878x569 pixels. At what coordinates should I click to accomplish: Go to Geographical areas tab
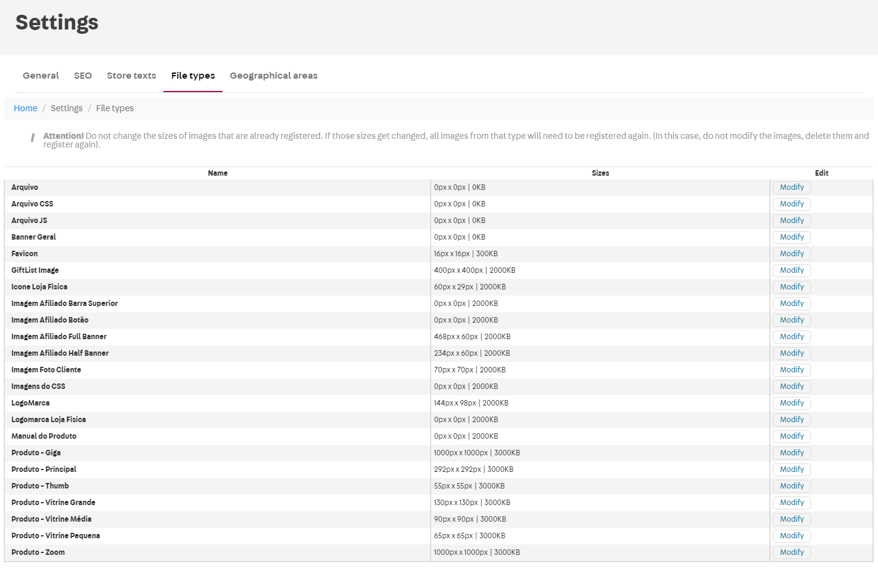pos(273,76)
